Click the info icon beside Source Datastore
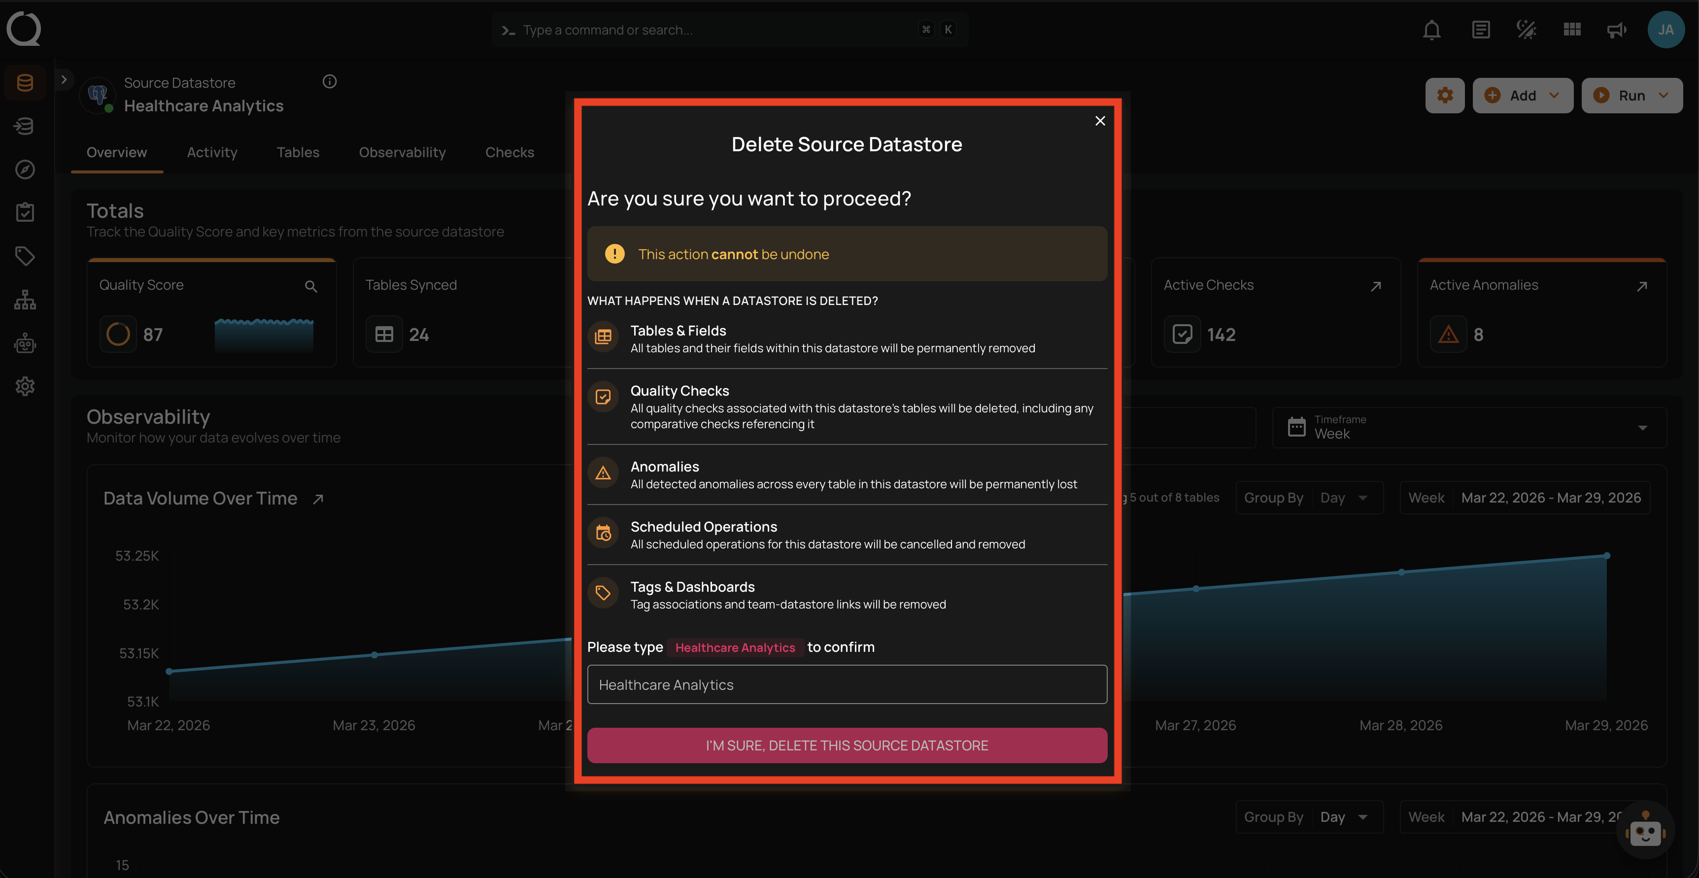Screen dimensions: 1699x878 [330, 82]
